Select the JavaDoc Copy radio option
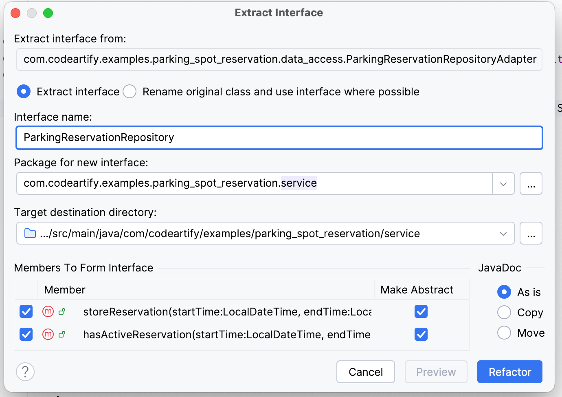The image size is (562, 397). click(x=504, y=313)
